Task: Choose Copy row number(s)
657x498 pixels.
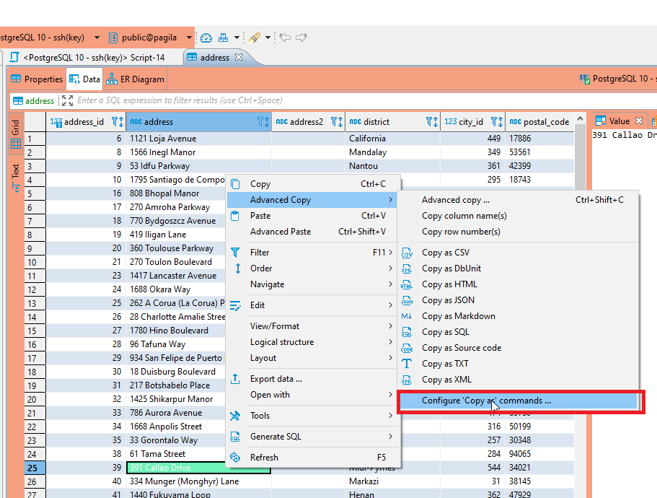Action: tap(518, 232)
